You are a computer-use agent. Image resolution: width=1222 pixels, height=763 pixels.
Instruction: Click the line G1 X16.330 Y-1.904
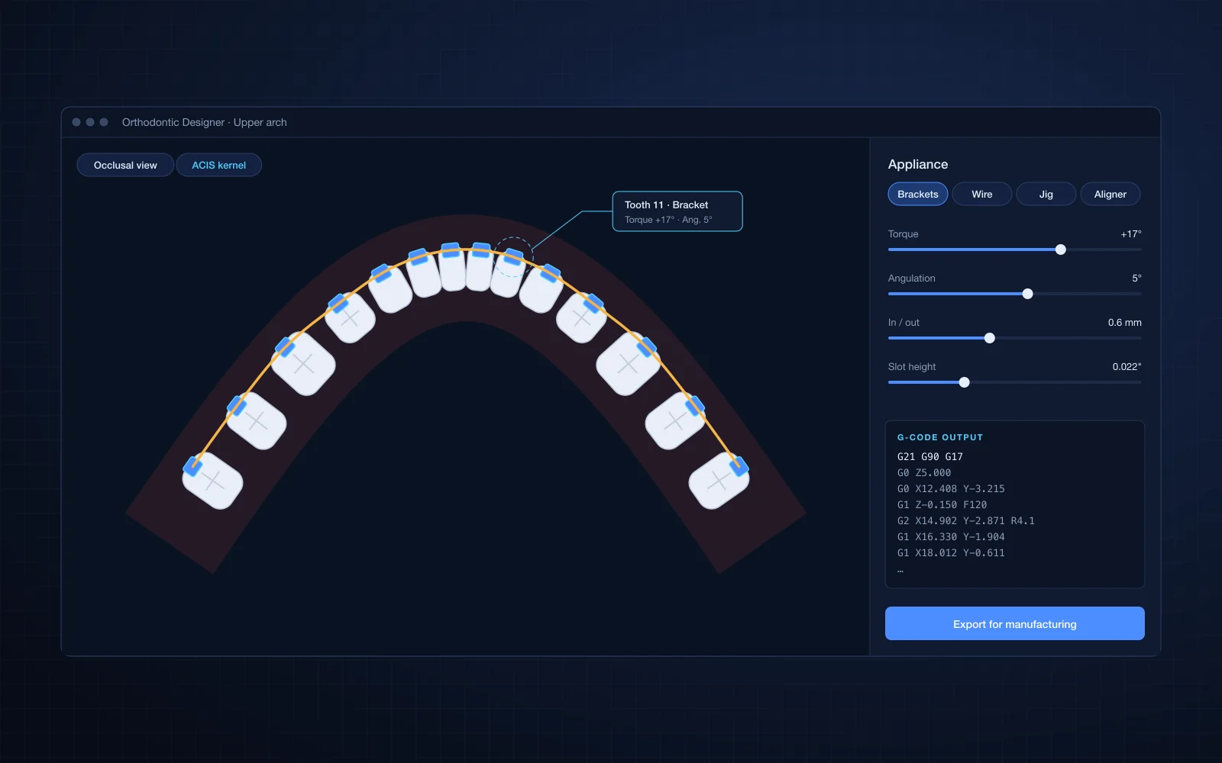coord(951,536)
